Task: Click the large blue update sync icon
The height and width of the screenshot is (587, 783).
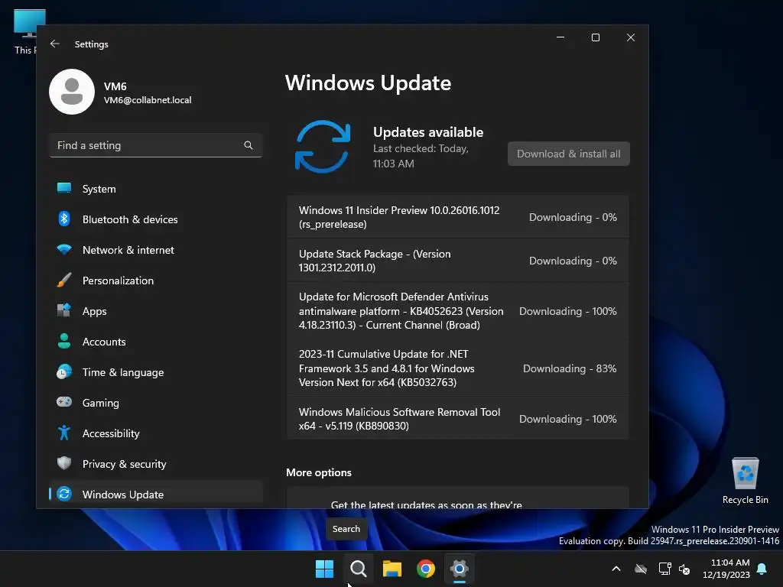Action: (323, 147)
